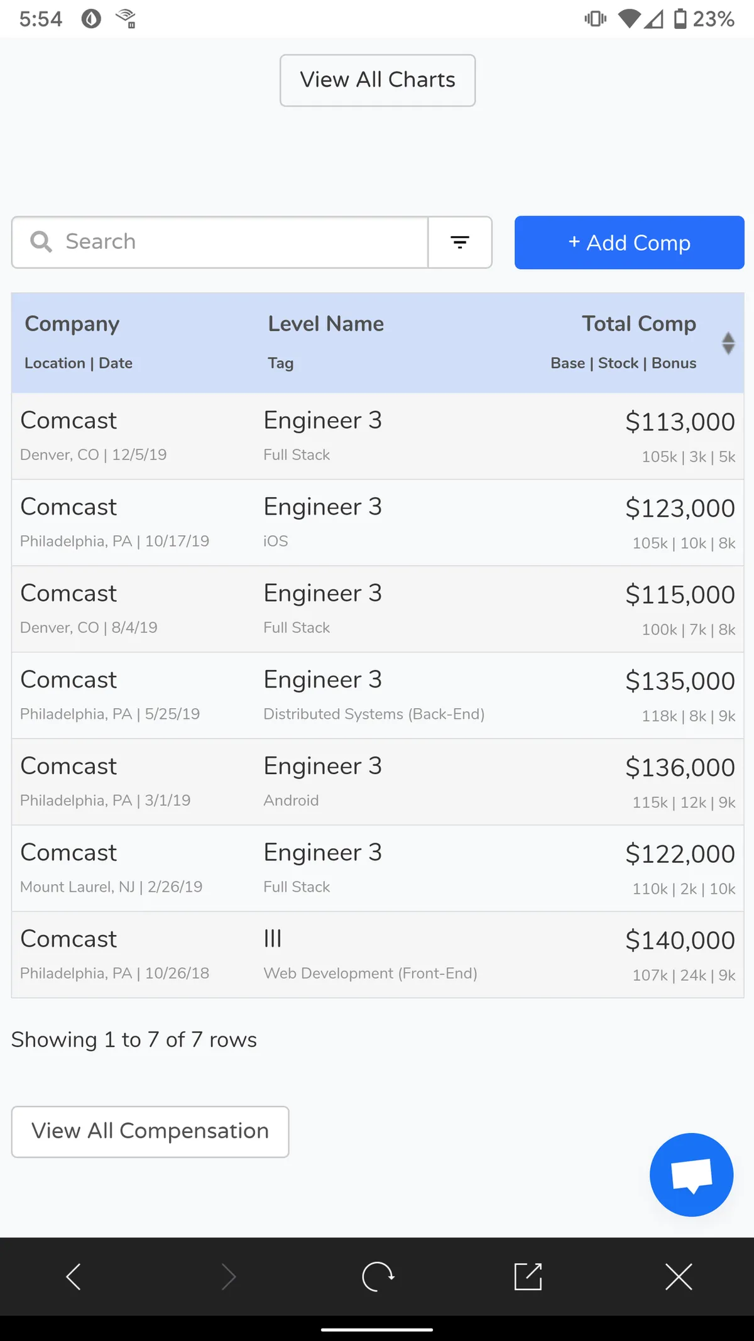Tap the search magnifier icon
The width and height of the screenshot is (754, 1341).
[x=41, y=242]
